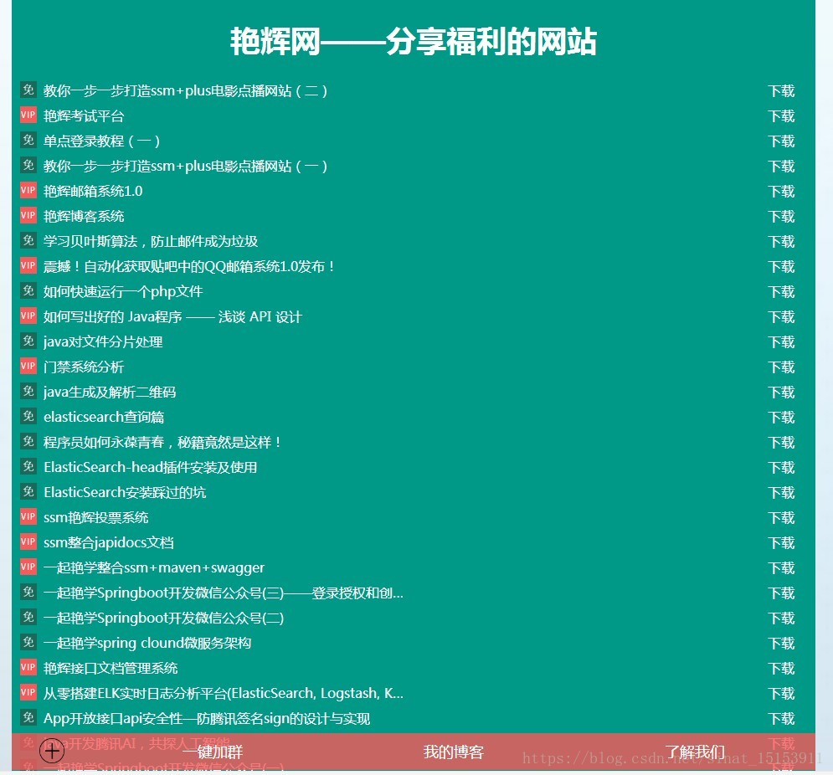Click the VIP badge beside ssm艳辉投票系统
This screenshot has width=833, height=775.
click(x=28, y=517)
